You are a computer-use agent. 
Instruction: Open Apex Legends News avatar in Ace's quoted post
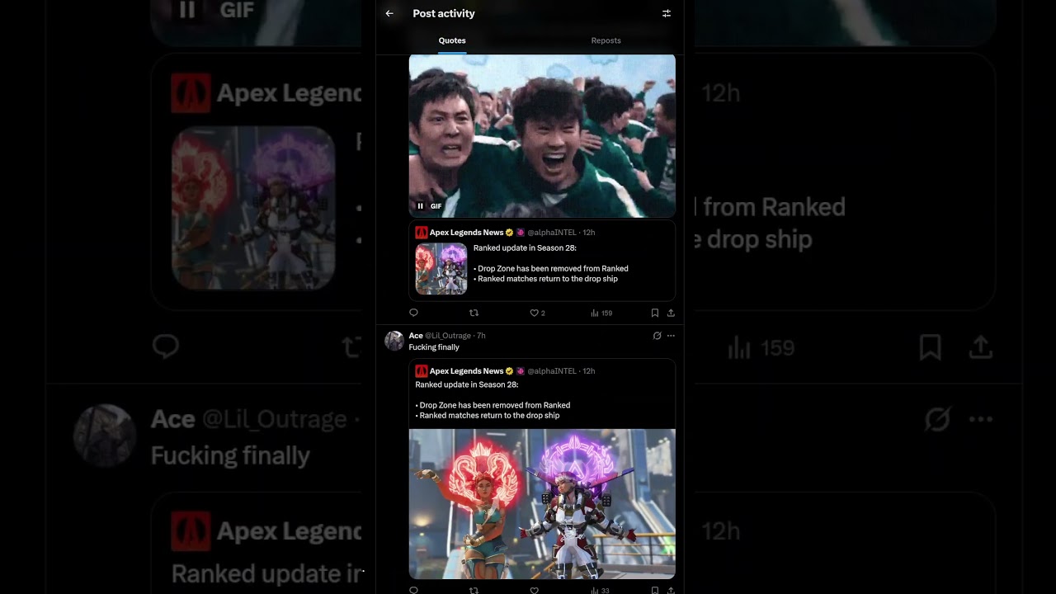[x=421, y=371]
